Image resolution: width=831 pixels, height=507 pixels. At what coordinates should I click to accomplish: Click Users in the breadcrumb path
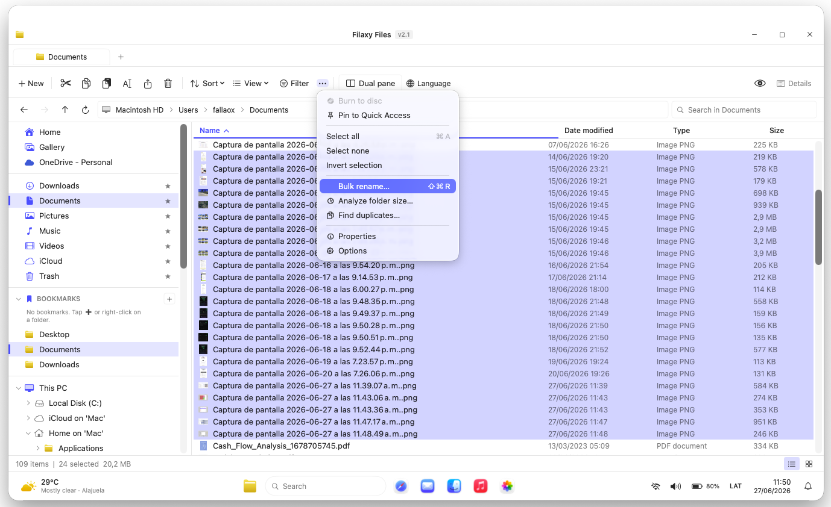click(188, 110)
